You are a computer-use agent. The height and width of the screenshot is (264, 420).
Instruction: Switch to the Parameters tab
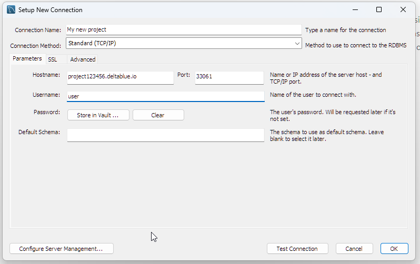click(x=27, y=59)
